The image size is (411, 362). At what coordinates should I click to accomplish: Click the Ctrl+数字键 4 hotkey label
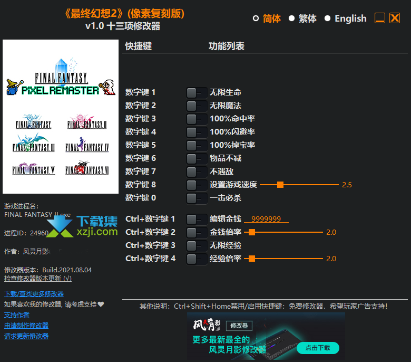pyautogui.click(x=151, y=259)
